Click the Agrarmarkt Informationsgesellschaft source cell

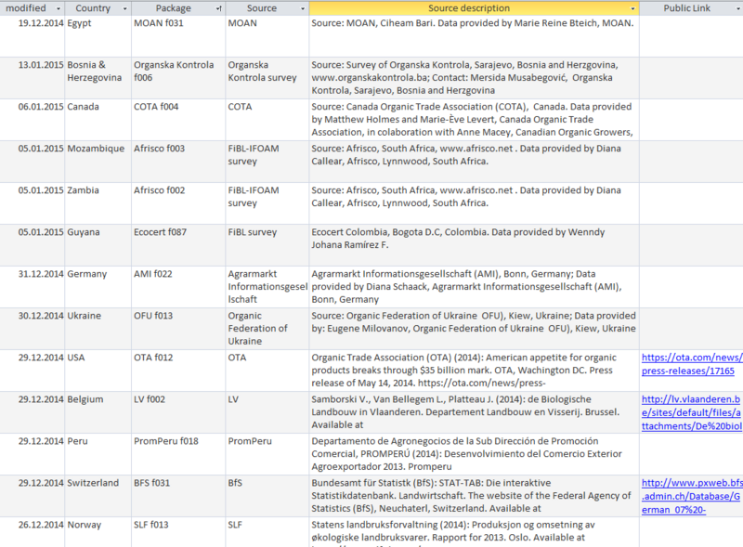point(267,287)
